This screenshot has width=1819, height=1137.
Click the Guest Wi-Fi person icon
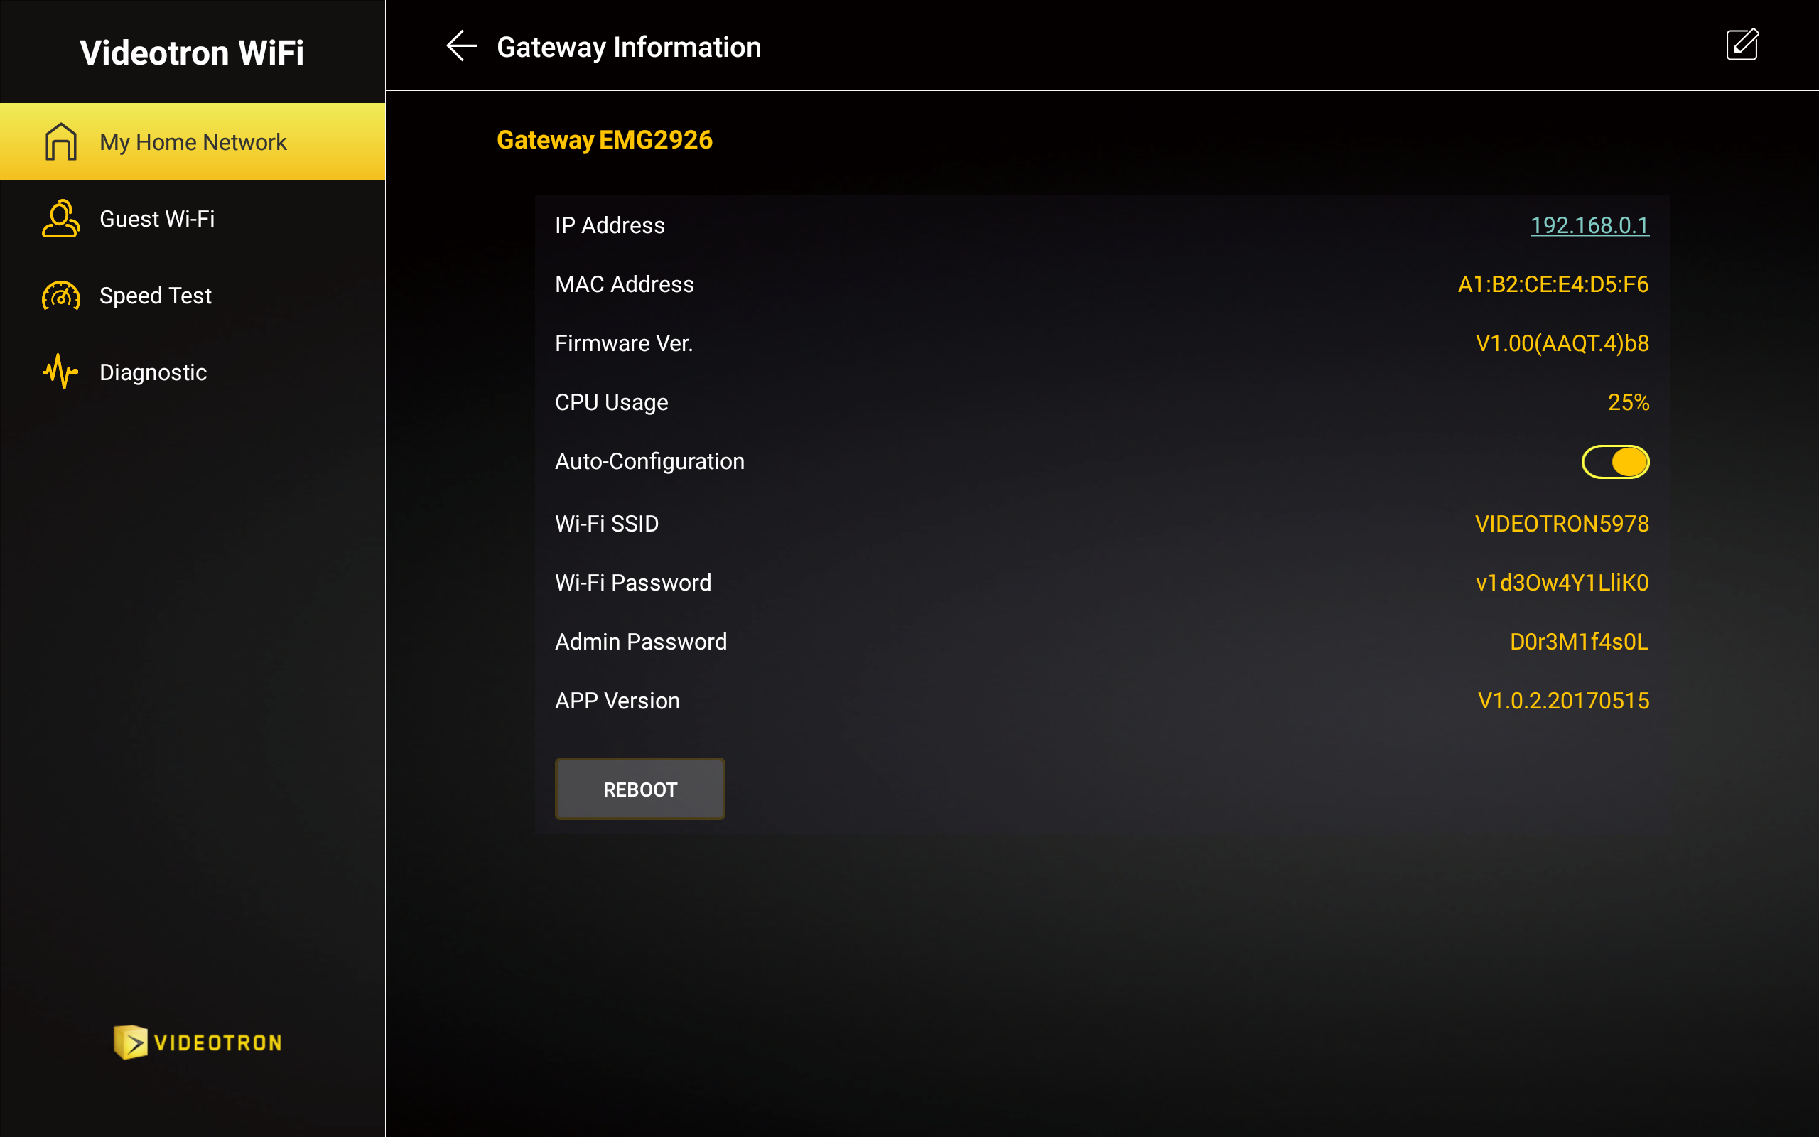(x=60, y=218)
